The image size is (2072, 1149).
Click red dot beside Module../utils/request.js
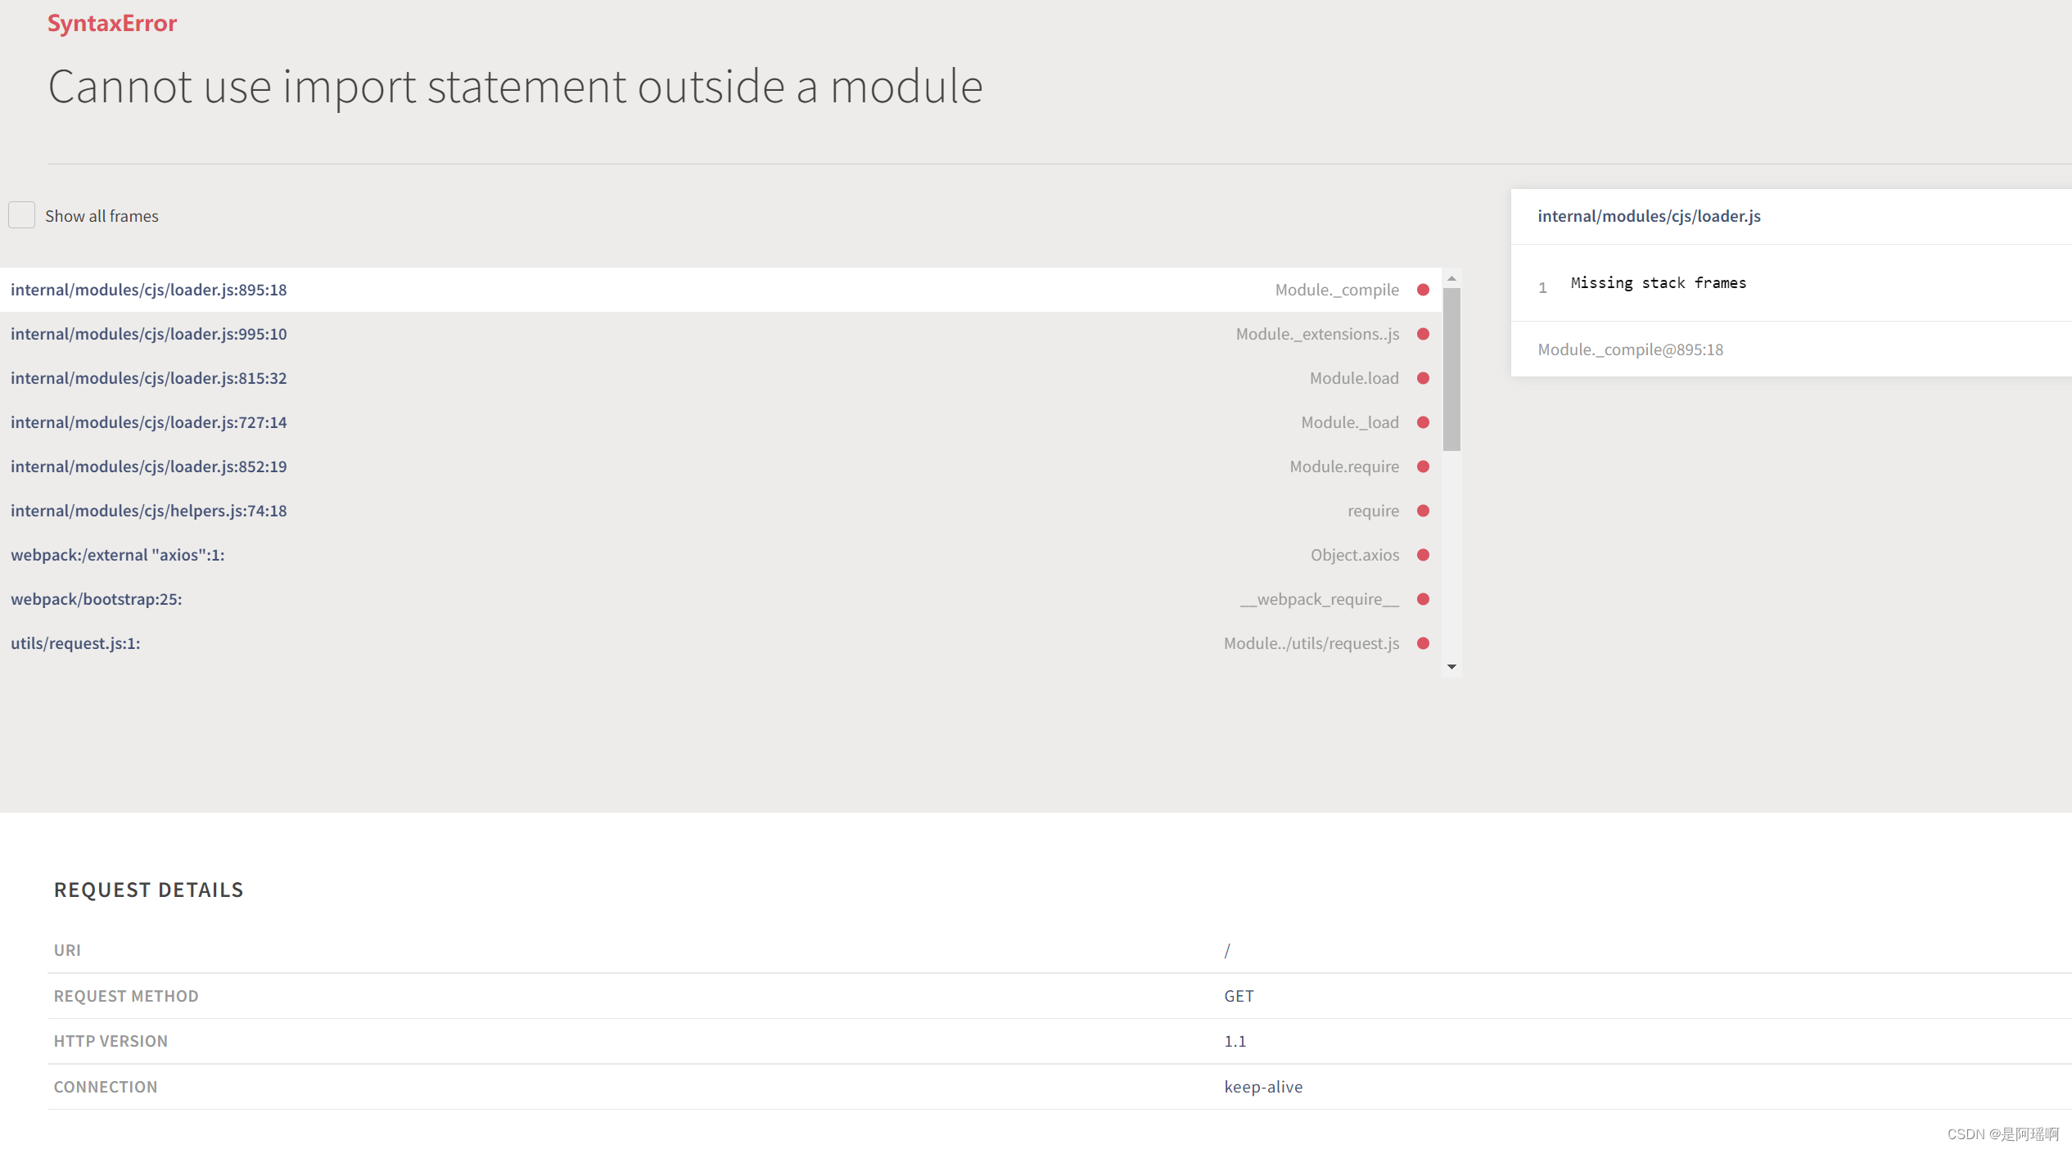(1423, 643)
